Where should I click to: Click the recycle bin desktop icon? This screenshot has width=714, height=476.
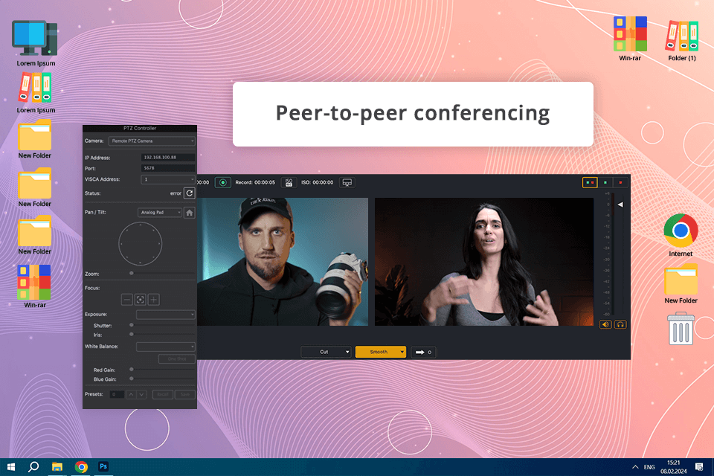click(x=681, y=328)
